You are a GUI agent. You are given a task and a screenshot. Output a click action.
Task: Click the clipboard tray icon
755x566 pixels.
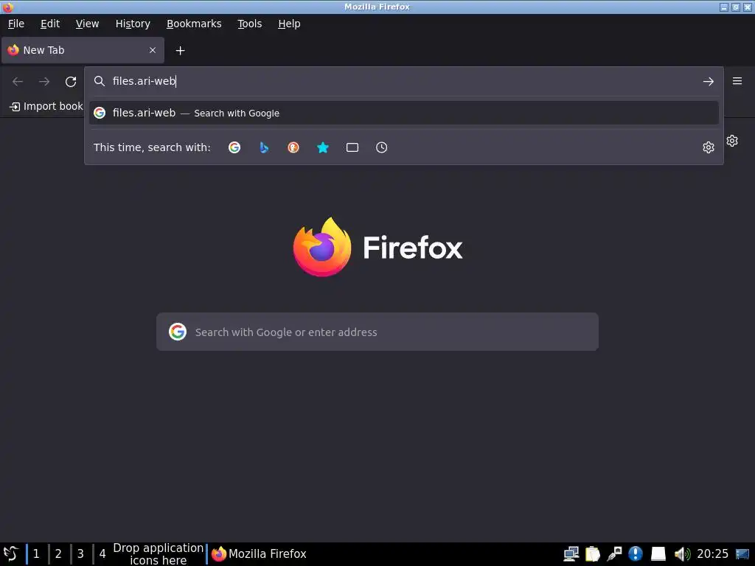click(593, 554)
